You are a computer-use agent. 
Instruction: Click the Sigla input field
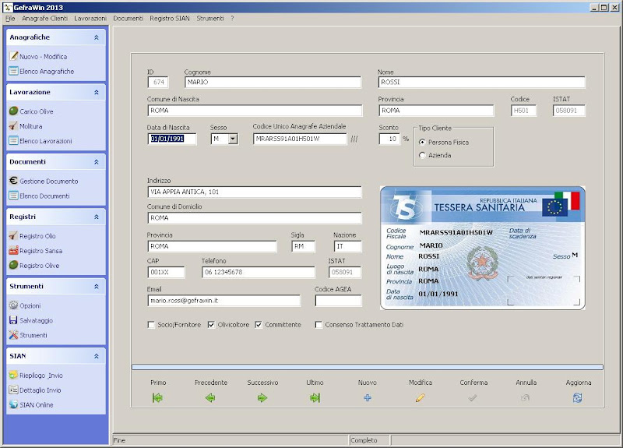(x=303, y=246)
